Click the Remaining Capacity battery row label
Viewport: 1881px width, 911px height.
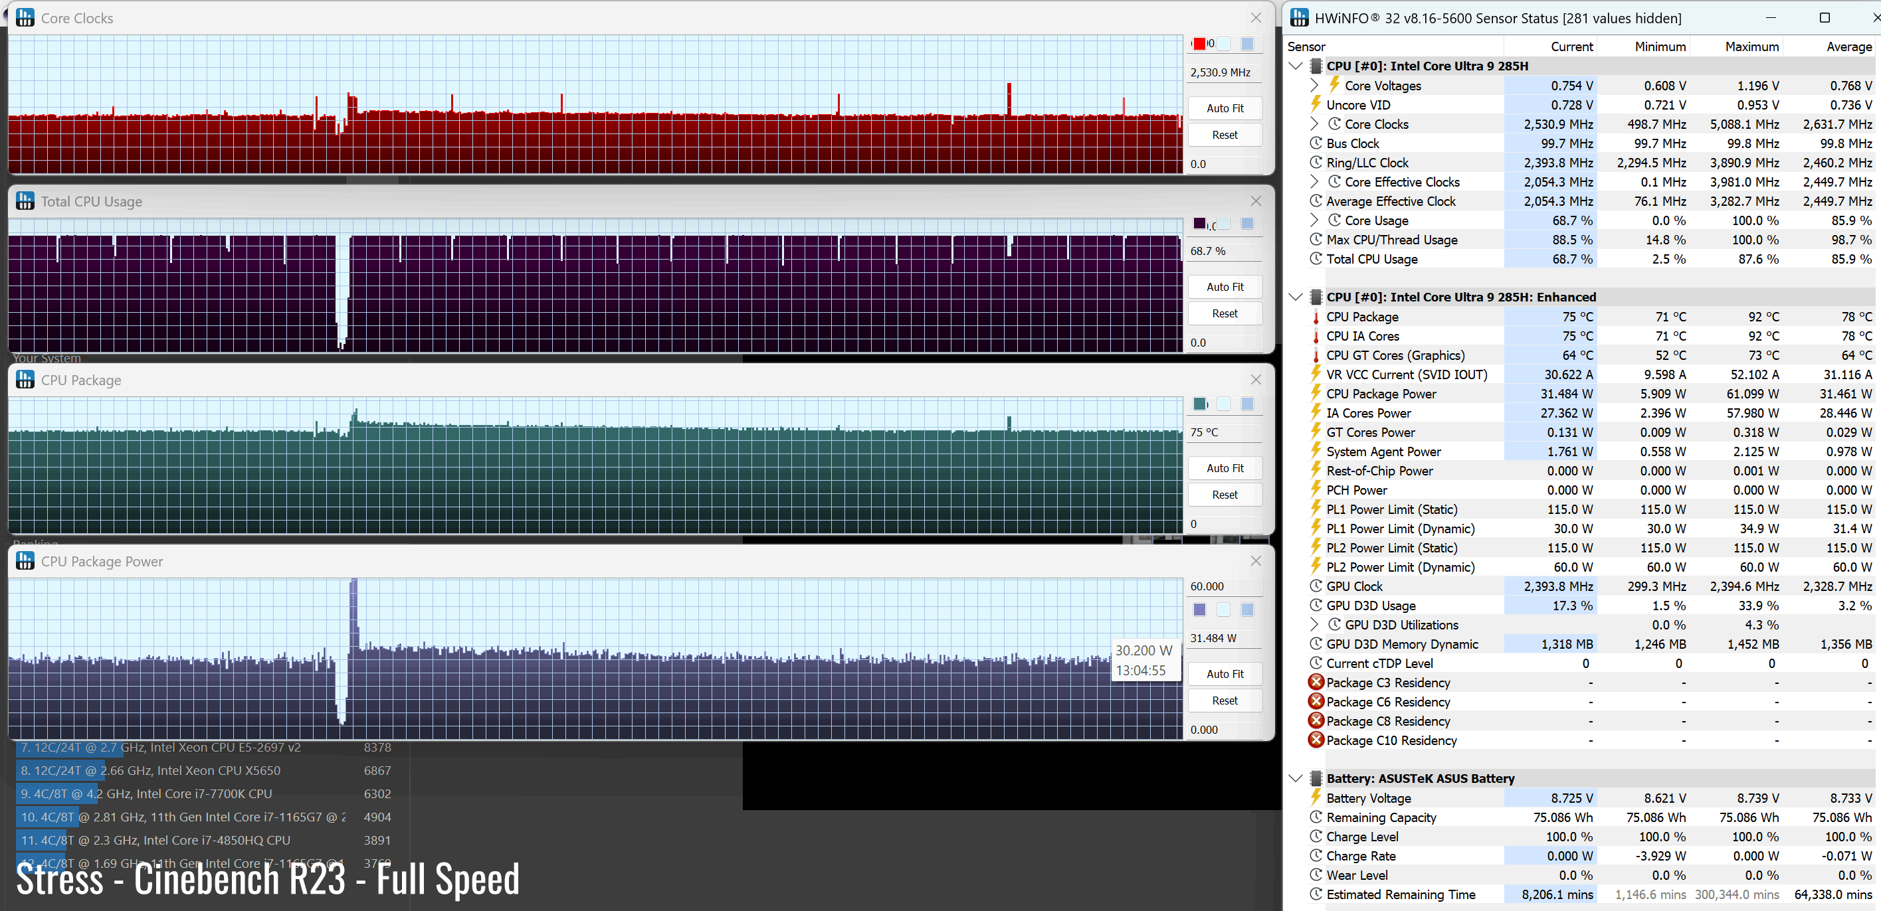pyautogui.click(x=1381, y=817)
